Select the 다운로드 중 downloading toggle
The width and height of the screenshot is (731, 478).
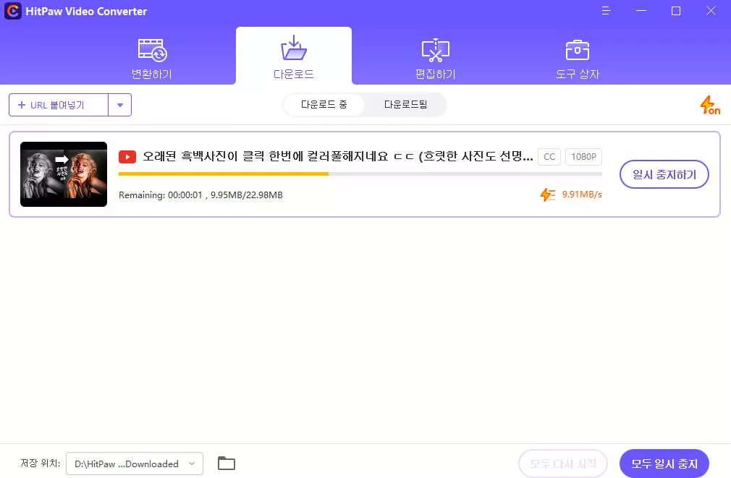click(x=324, y=105)
